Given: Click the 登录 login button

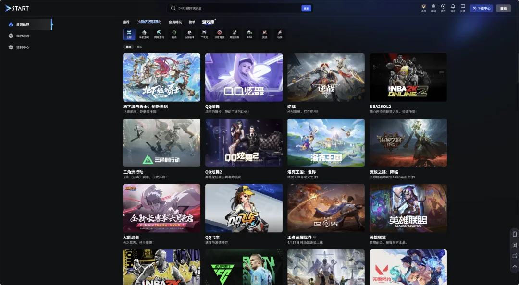Looking at the screenshot, I should click(x=504, y=8).
